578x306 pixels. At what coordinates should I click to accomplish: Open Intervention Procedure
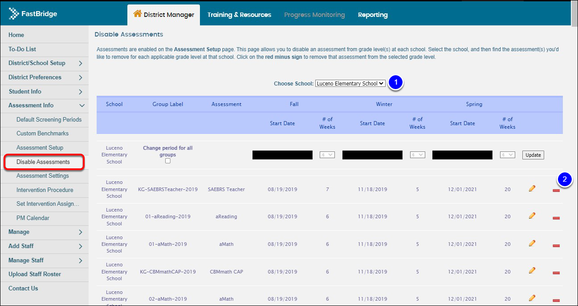[45, 190]
